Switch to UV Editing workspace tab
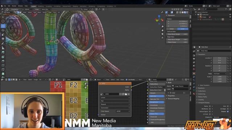 (57, 6)
